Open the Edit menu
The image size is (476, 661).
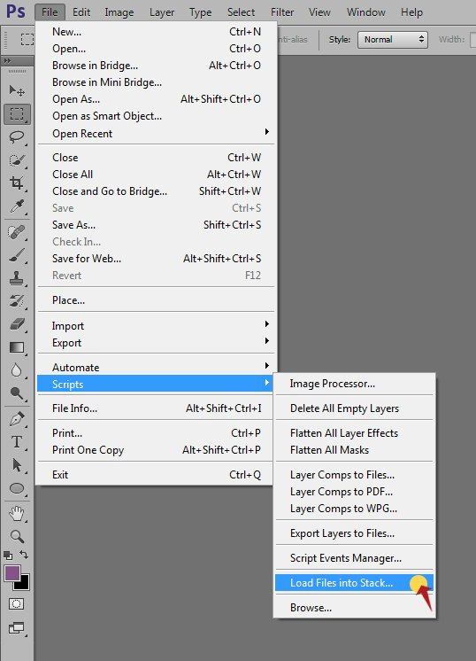coord(81,12)
